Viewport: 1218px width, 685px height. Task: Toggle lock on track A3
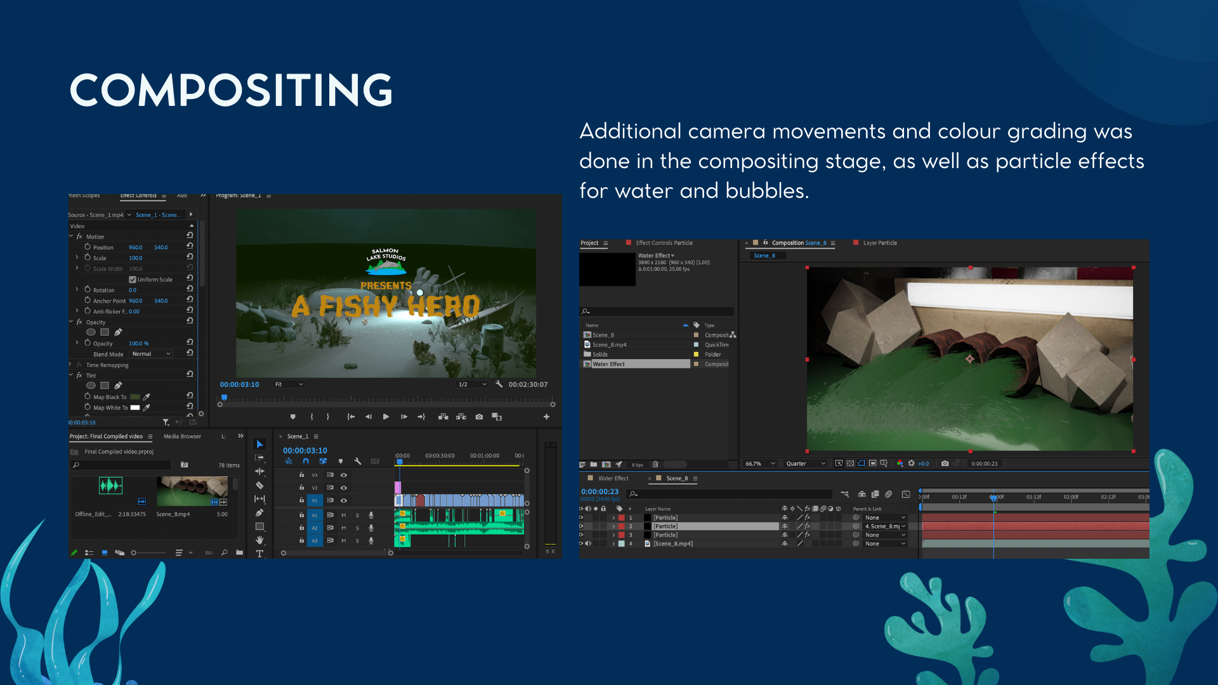pyautogui.click(x=302, y=540)
